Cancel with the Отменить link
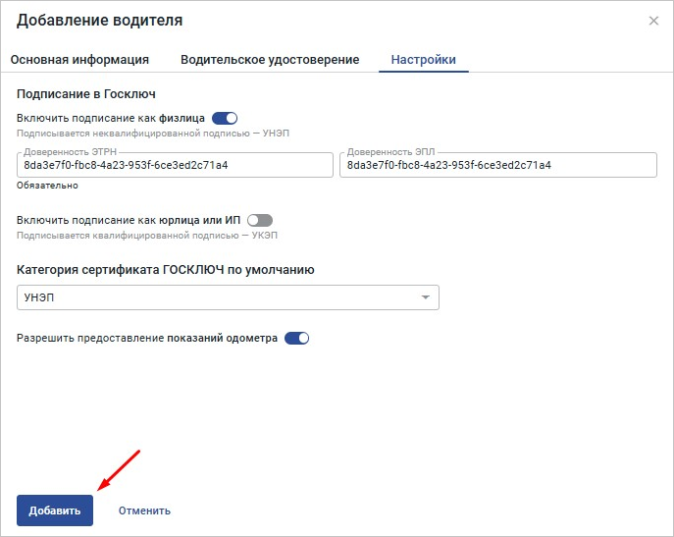The height and width of the screenshot is (537, 674). [144, 510]
